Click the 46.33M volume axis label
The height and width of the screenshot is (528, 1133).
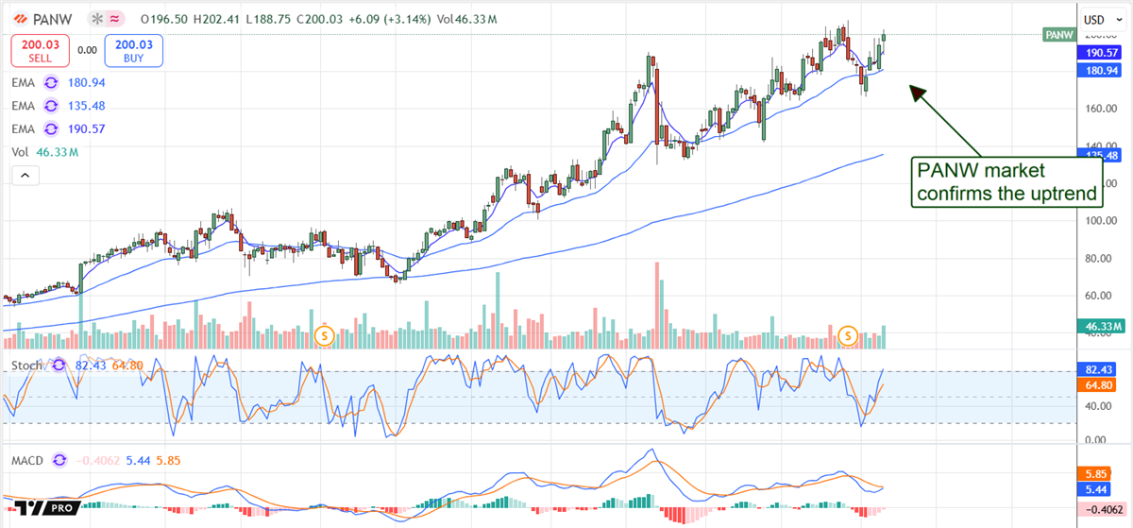[x=1102, y=327]
